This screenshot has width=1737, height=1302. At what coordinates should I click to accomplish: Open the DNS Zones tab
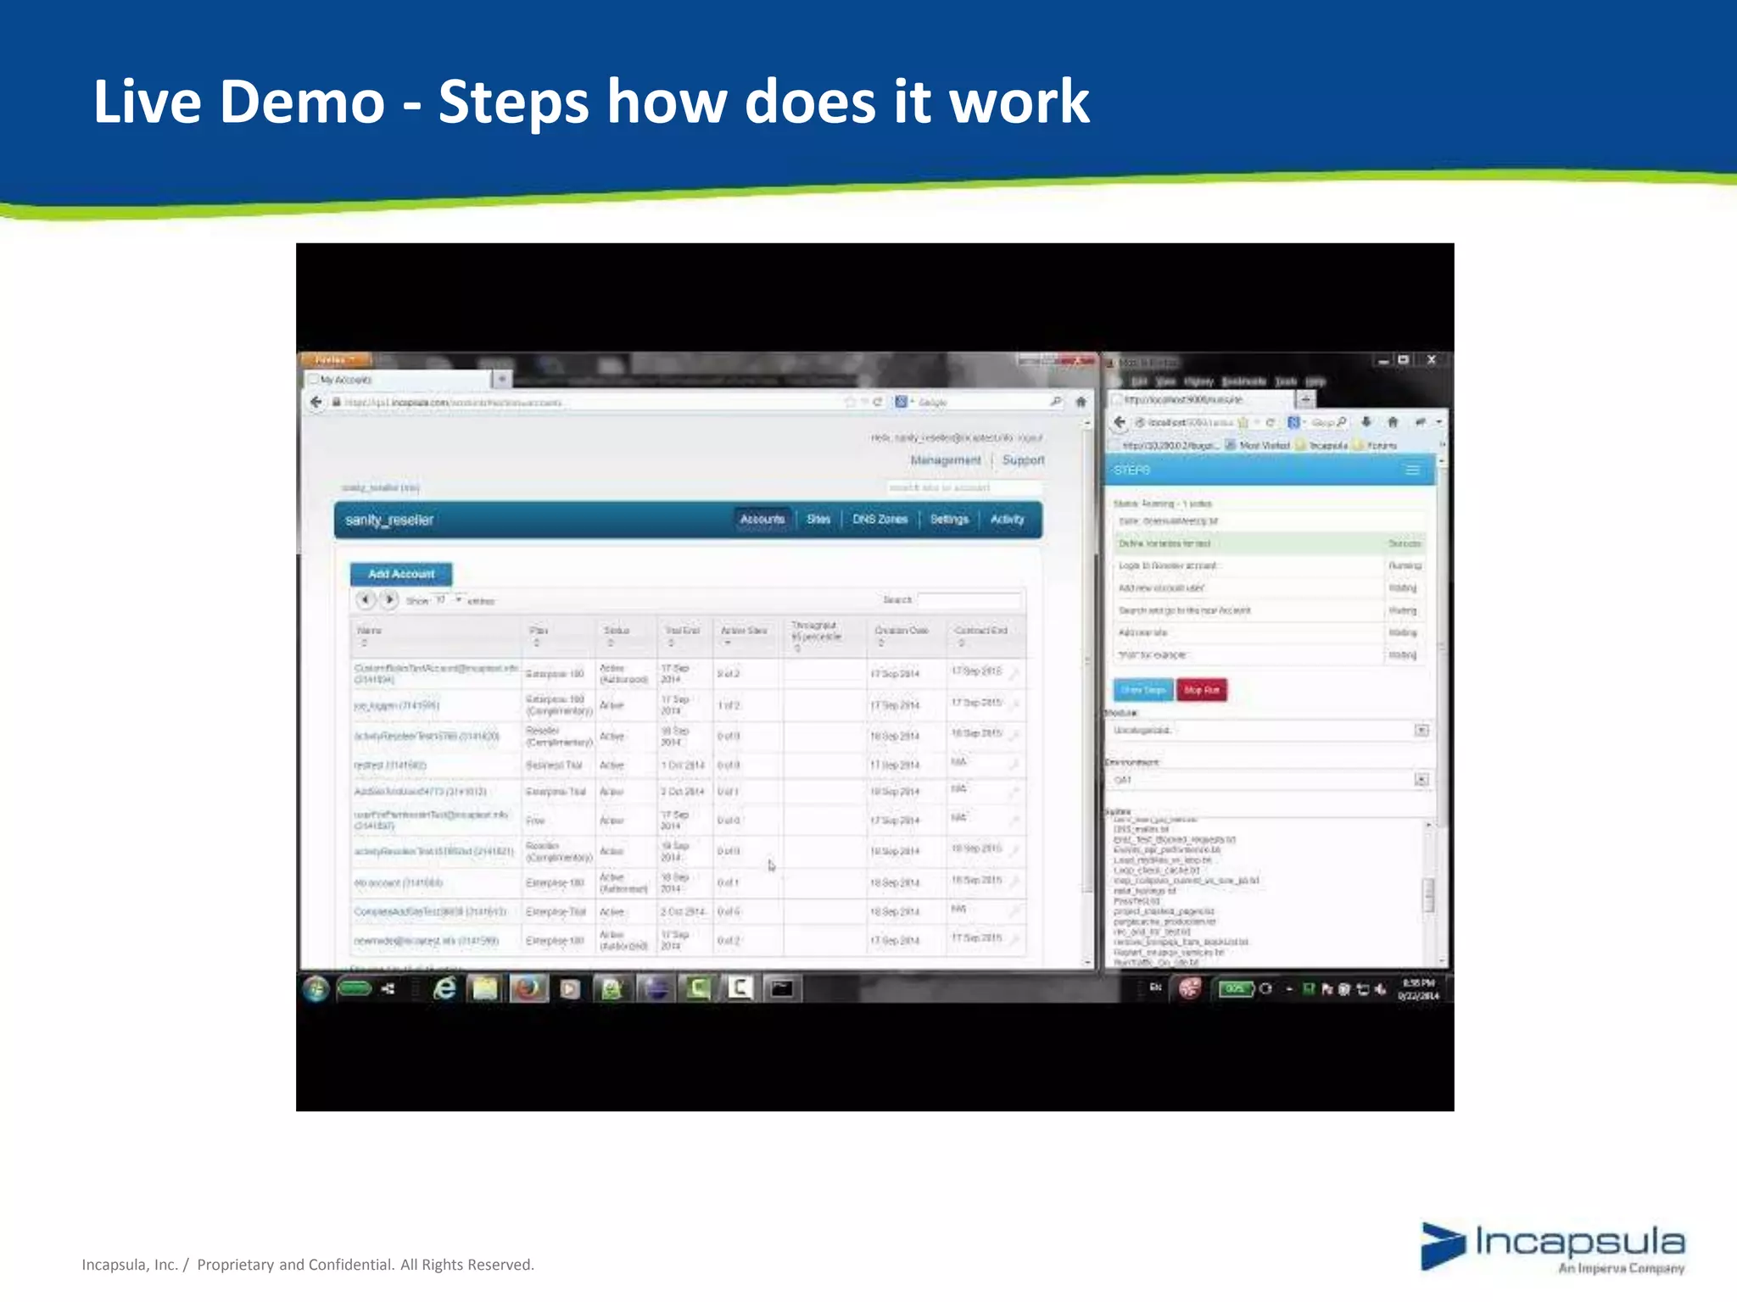point(880,520)
